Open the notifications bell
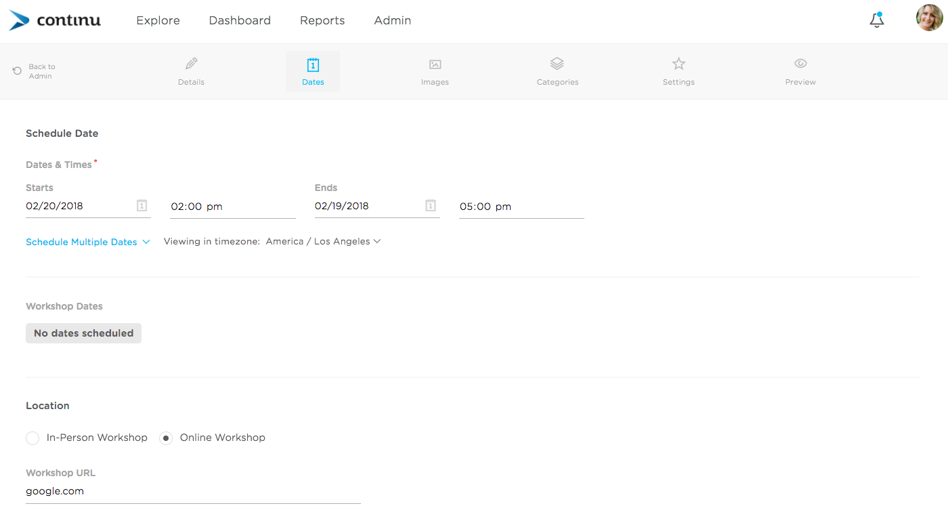Viewport: 948px width, 508px height. pyautogui.click(x=877, y=20)
